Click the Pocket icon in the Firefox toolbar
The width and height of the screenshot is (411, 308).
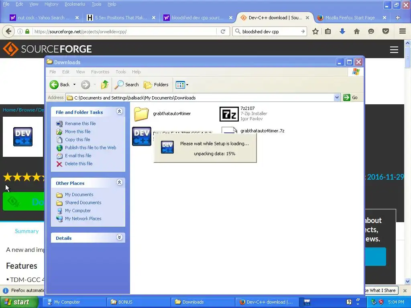pyautogui.click(x=386, y=32)
